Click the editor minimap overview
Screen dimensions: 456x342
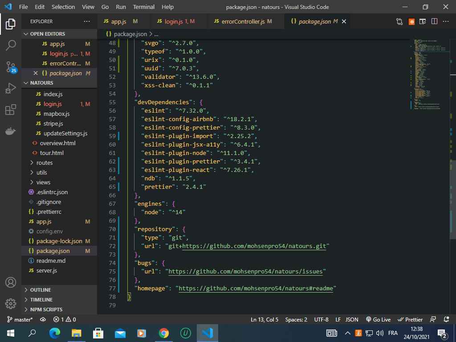click(430, 74)
